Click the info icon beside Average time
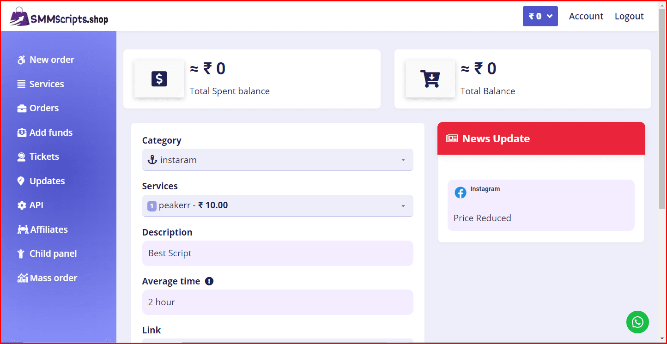This screenshot has width=667, height=344. pos(209,281)
